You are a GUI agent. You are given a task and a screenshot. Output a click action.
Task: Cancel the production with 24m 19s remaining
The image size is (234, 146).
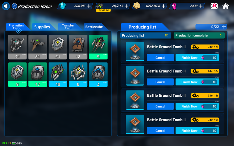[160, 131]
